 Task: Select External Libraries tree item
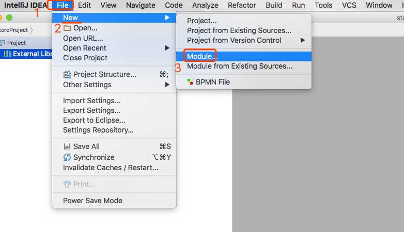[x=26, y=54]
